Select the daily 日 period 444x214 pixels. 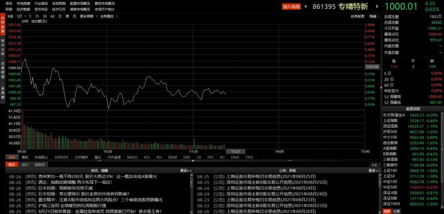click(x=60, y=16)
